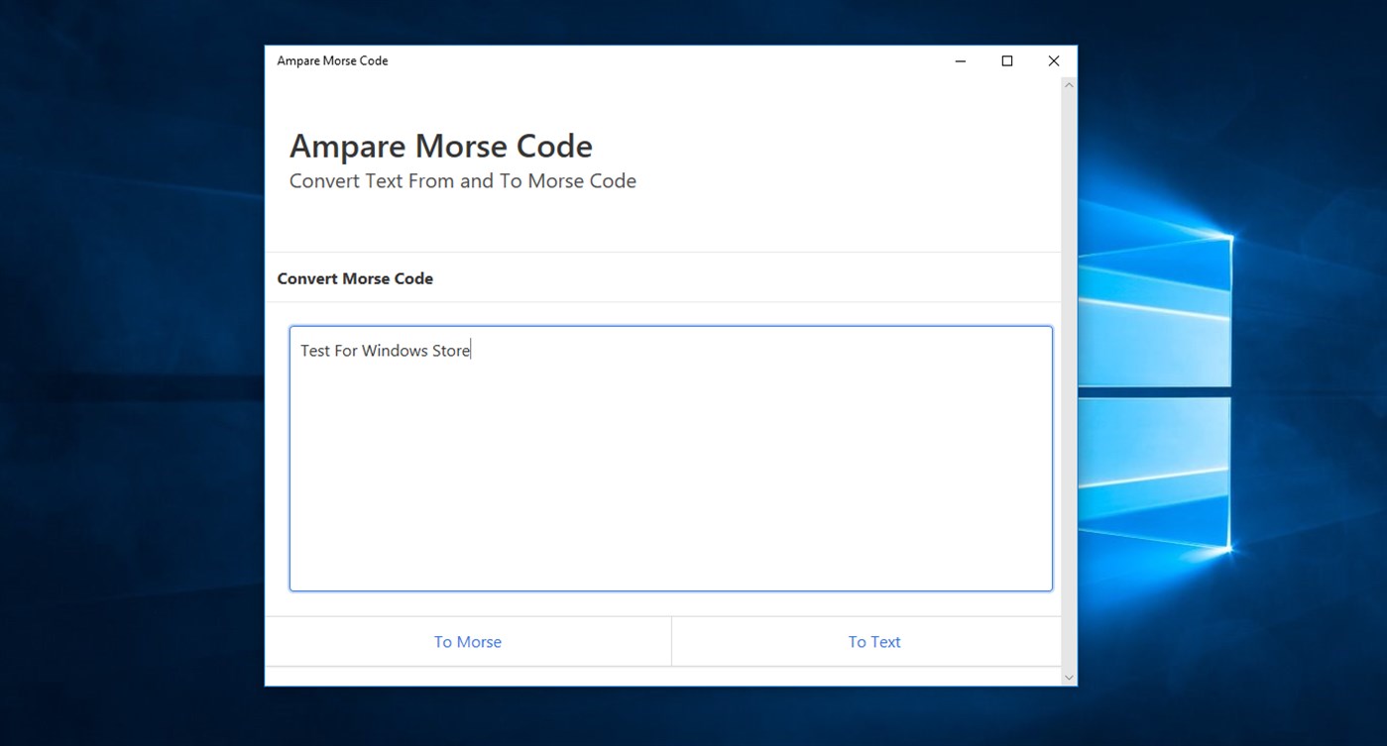Focus the Morse code text input box
This screenshot has width=1387, height=746.
tap(670, 459)
